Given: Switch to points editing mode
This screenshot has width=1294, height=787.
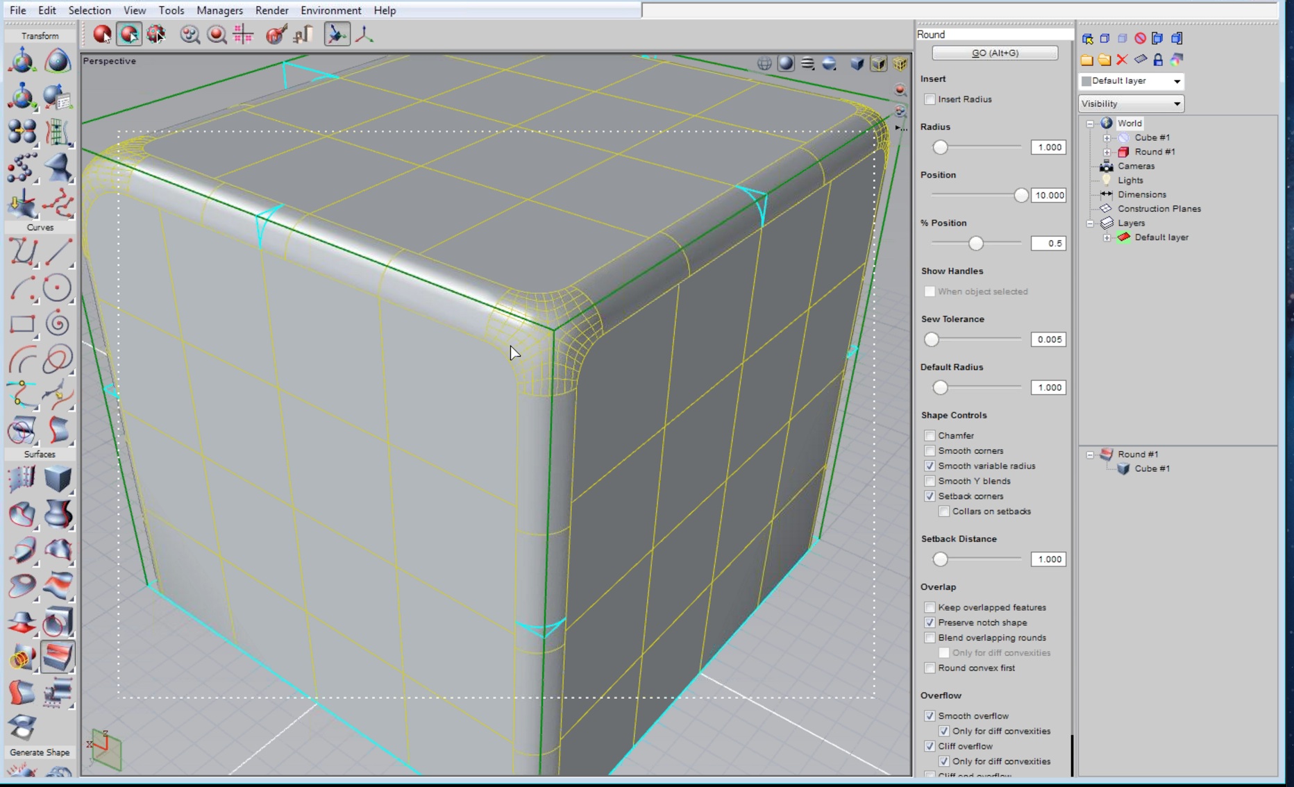Looking at the screenshot, I should [156, 34].
